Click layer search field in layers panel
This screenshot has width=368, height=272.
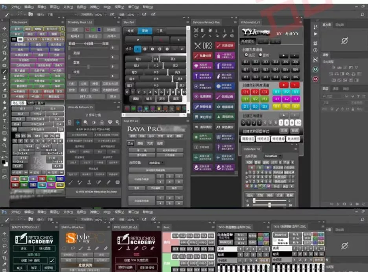(332, 96)
